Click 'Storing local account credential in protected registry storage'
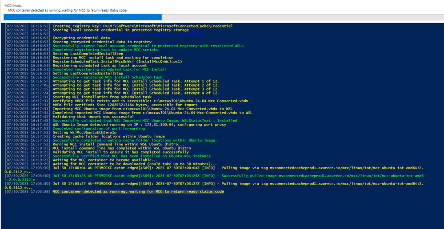 pyautogui.click(x=120, y=30)
